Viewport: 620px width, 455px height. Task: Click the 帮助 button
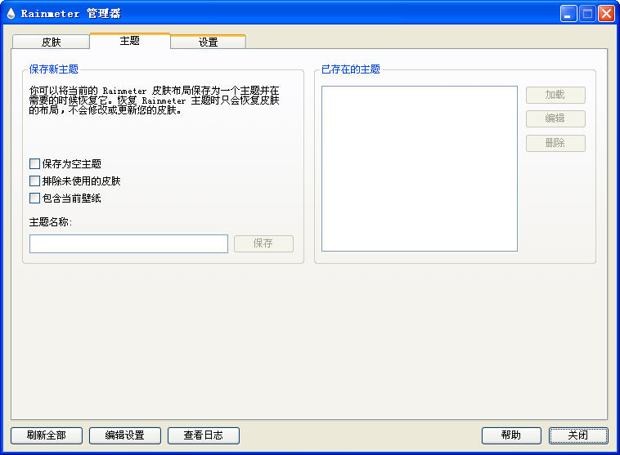click(x=511, y=435)
